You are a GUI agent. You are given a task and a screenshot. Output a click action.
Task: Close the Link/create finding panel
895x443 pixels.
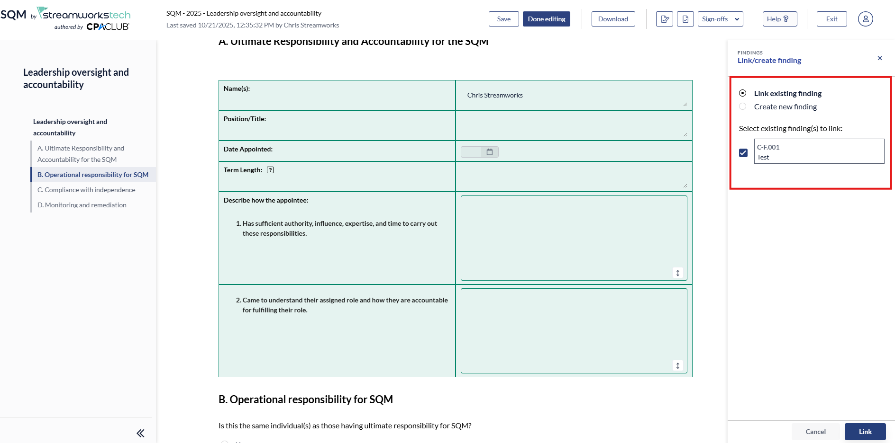(879, 58)
